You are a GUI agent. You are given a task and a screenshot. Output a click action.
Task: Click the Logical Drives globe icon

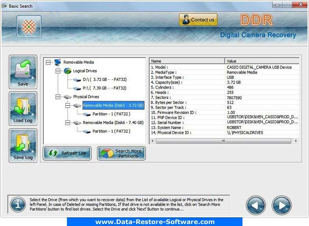(68, 71)
